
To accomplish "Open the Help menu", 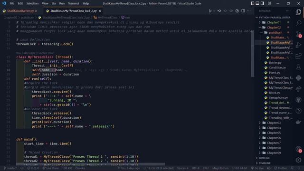I will (x=85, y=3).
